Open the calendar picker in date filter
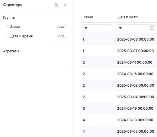Image resolution: width=157 pixels, height=137 pixels. click(x=152, y=28)
